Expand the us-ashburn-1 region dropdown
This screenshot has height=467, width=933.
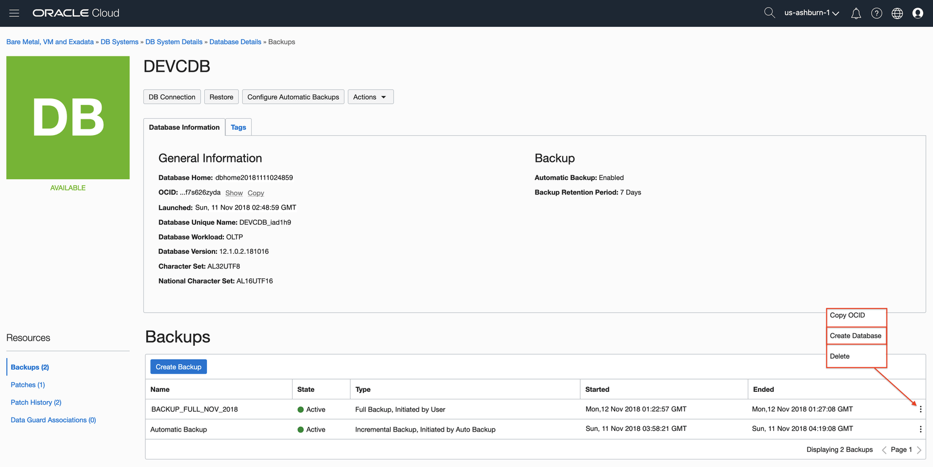[x=811, y=13]
